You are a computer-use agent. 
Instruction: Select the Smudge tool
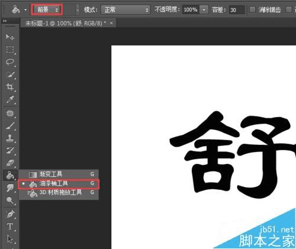10,187
